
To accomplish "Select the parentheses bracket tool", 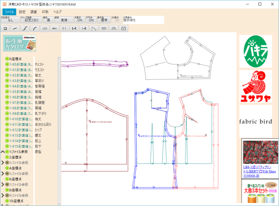I will (x=64, y=28).
